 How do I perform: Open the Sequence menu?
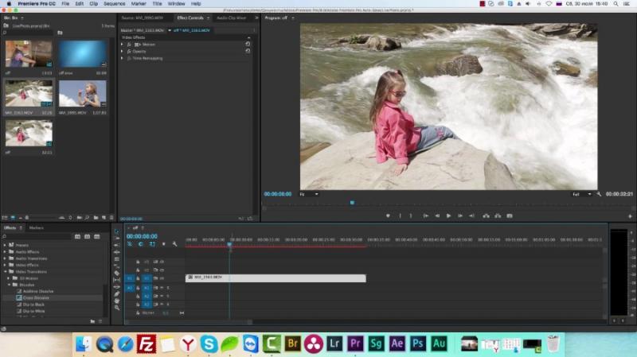click(115, 3)
